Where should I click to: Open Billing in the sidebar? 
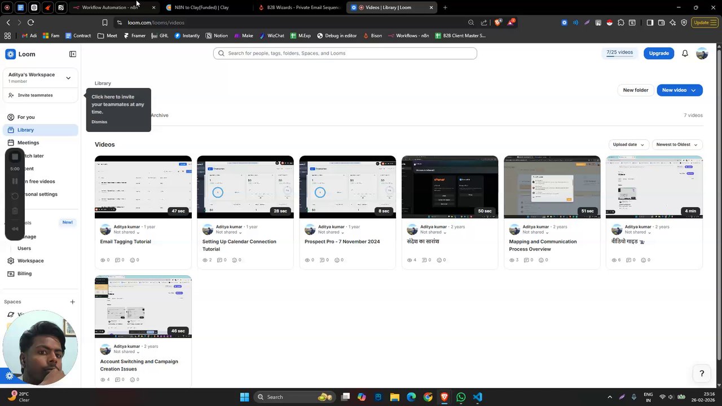[40, 273]
